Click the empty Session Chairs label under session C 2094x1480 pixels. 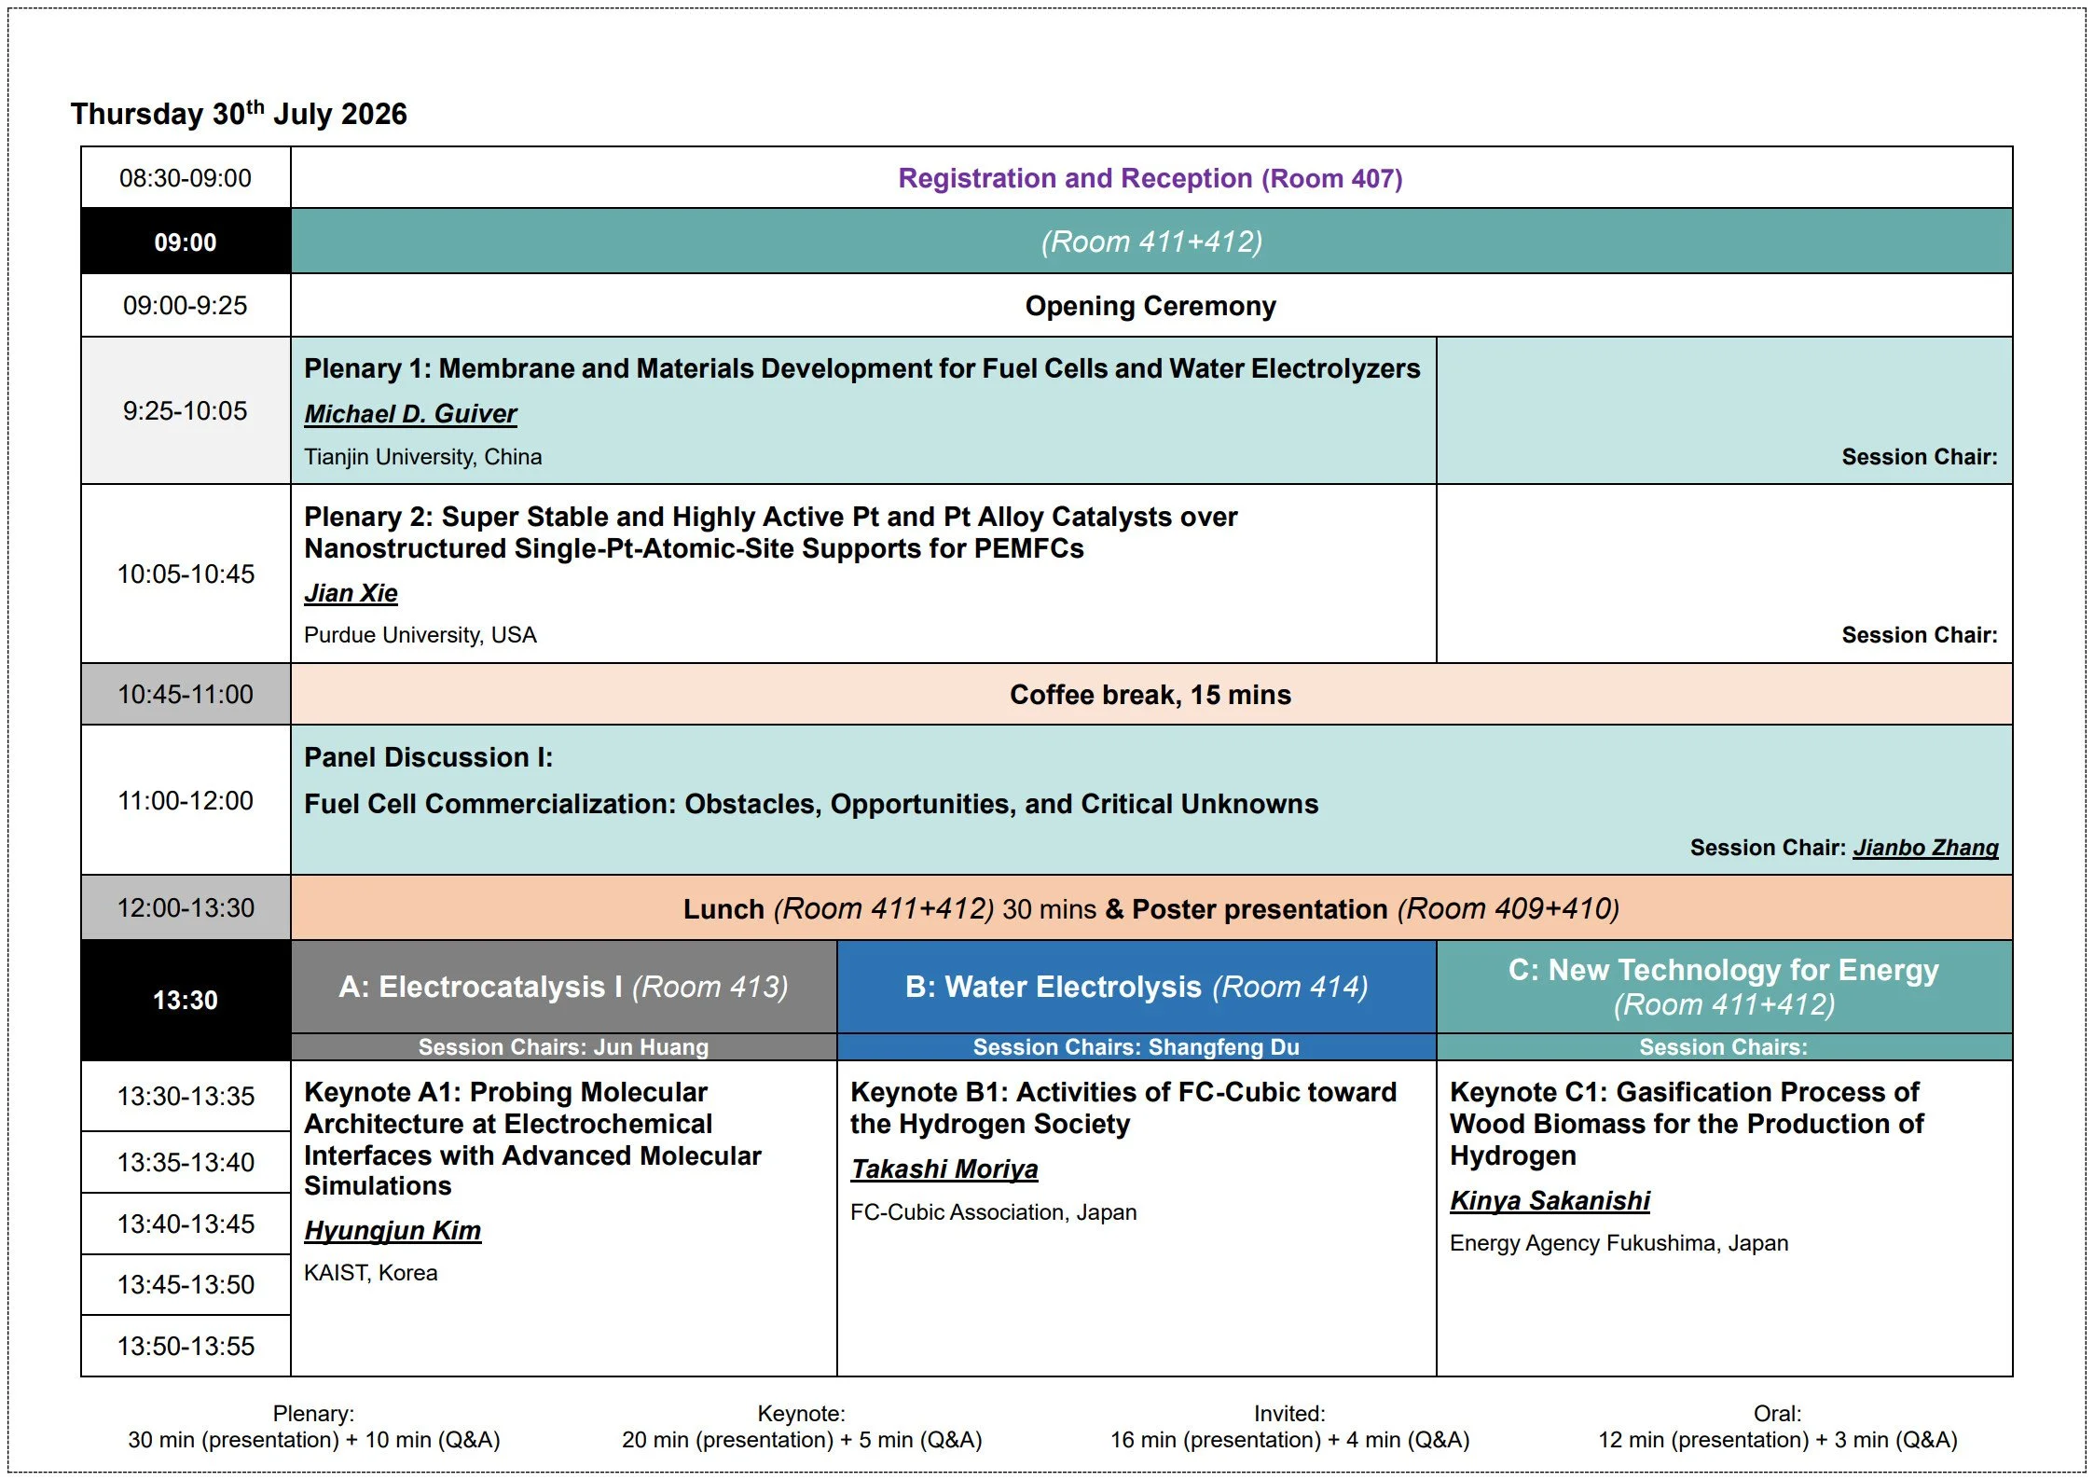(1724, 1047)
